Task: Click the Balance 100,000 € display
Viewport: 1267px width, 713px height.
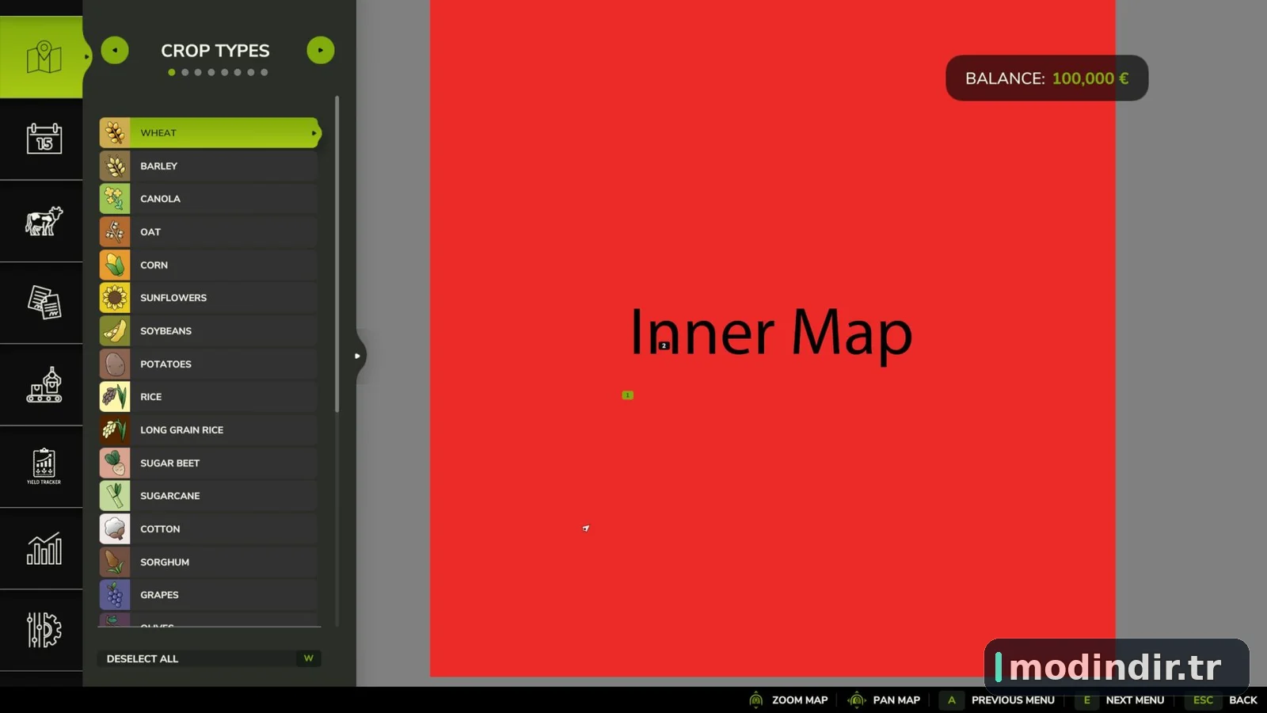Action: (x=1047, y=78)
